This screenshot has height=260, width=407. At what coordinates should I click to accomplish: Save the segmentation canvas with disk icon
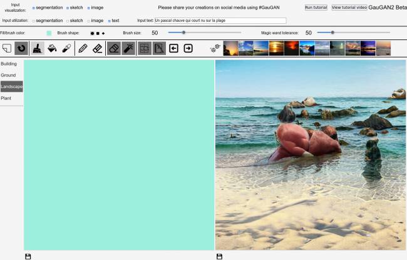[28, 256]
